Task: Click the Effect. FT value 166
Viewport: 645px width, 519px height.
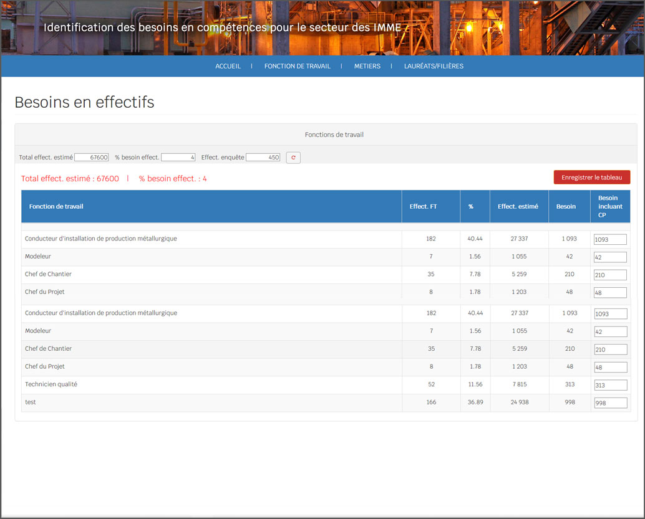Action: pos(431,402)
